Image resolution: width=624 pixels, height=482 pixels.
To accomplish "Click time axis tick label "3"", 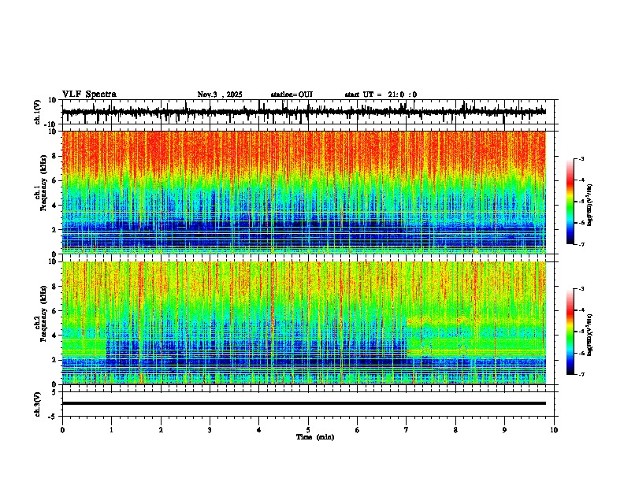I will click(210, 430).
